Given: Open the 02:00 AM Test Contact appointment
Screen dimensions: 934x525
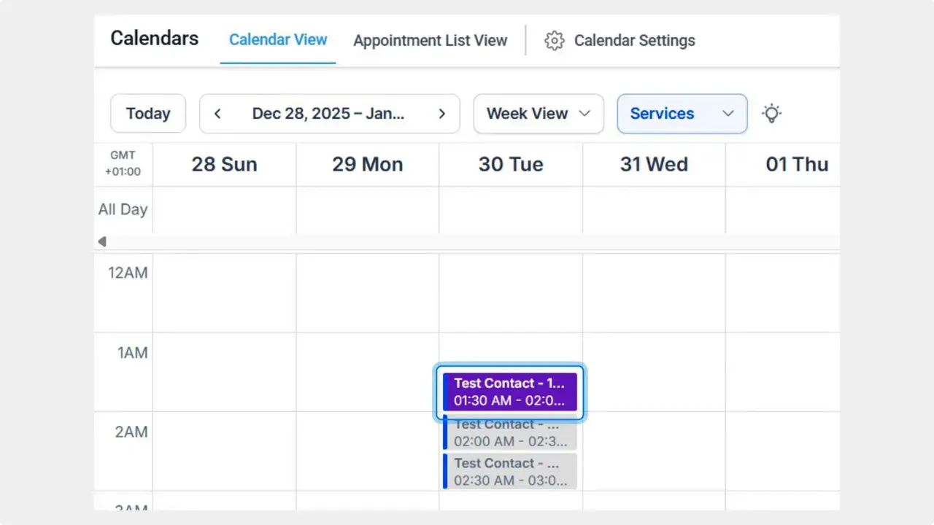Looking at the screenshot, I should click(x=509, y=432).
